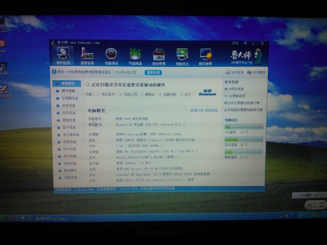Click the 处理器 Pentium value text
This screenshot has width=327, height=245.
coord(149,134)
